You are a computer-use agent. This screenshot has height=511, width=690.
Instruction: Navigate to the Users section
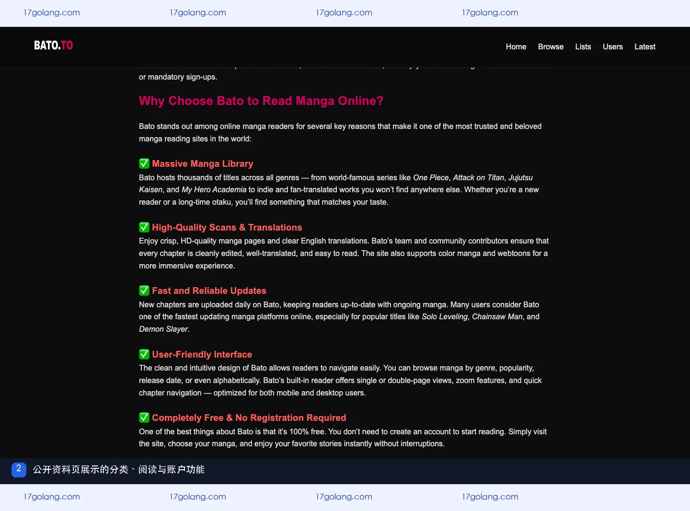pos(613,46)
